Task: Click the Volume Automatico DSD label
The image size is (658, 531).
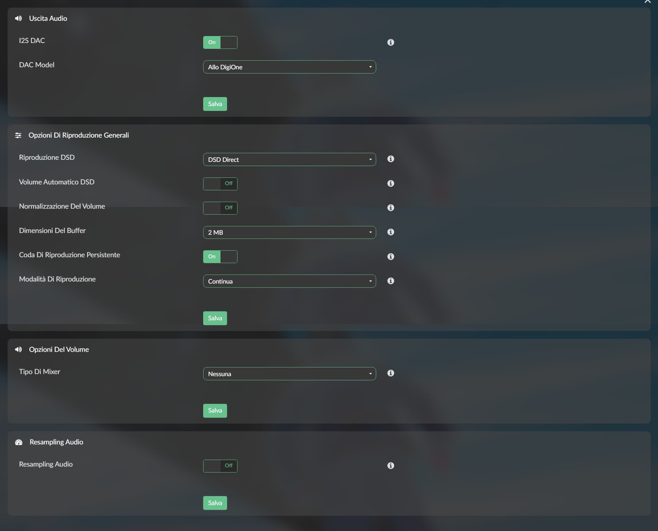Action: 57,182
